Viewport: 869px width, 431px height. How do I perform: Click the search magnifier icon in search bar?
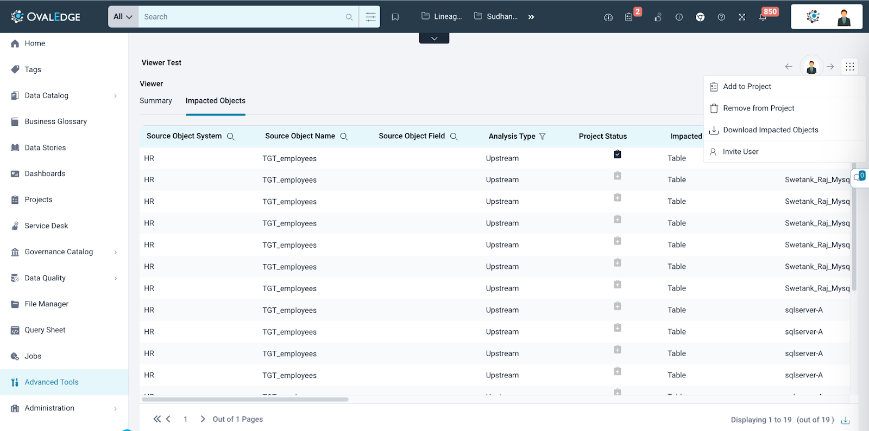pyautogui.click(x=349, y=17)
